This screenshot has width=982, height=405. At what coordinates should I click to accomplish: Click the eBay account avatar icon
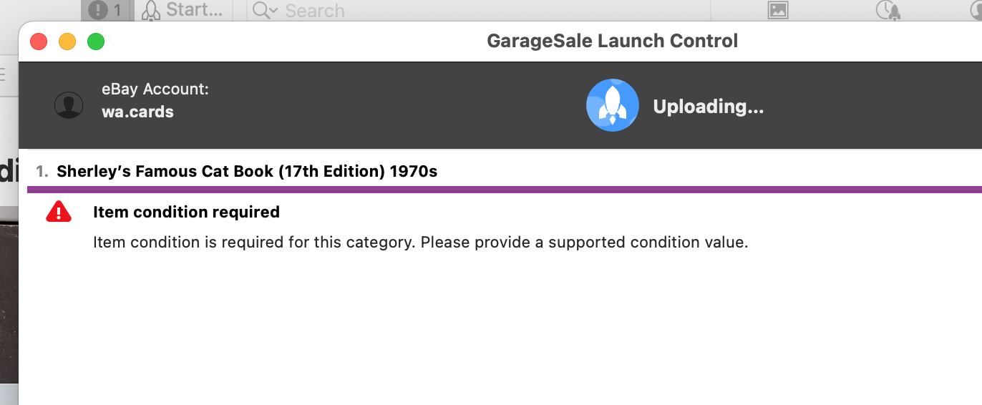pyautogui.click(x=69, y=105)
